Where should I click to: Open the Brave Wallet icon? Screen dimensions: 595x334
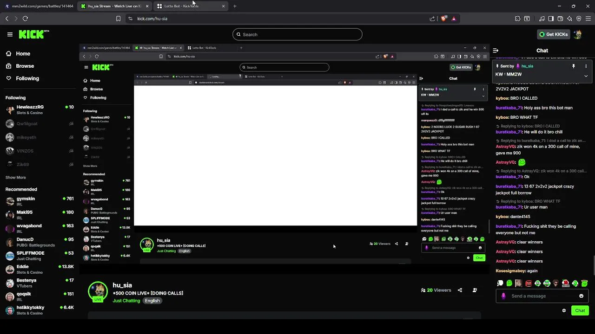coord(560,19)
